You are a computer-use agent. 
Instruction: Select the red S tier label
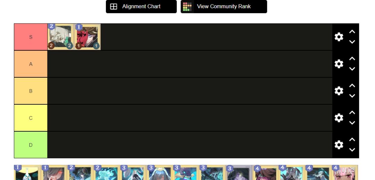(31, 37)
